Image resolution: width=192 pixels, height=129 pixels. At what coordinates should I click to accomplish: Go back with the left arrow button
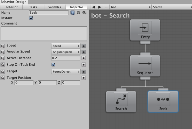94,7
